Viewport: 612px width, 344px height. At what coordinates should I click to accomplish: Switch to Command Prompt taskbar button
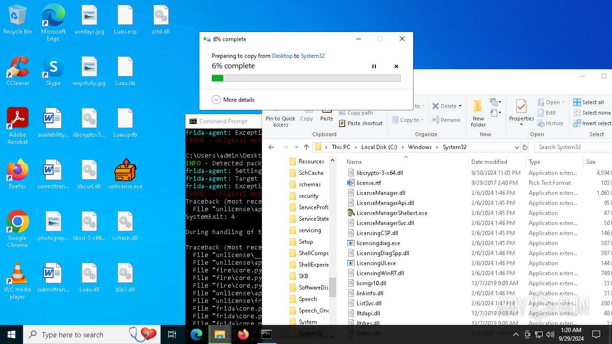[266, 334]
